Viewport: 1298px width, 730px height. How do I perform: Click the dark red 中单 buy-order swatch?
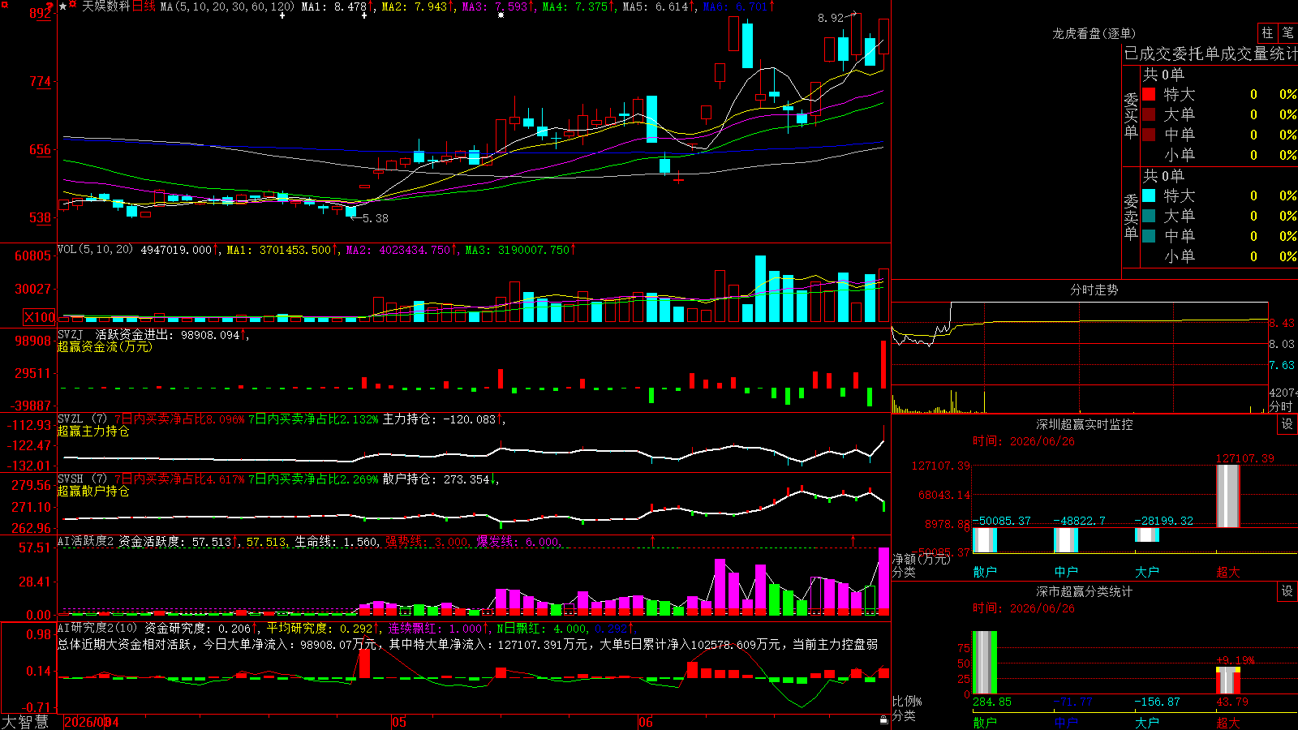(1149, 135)
